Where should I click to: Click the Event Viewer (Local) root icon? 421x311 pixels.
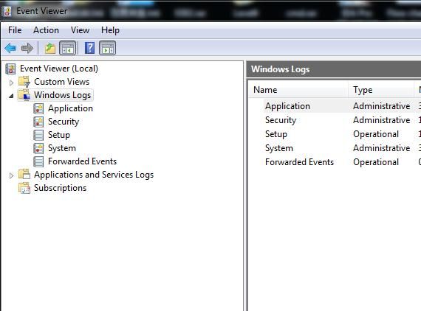[x=11, y=69]
